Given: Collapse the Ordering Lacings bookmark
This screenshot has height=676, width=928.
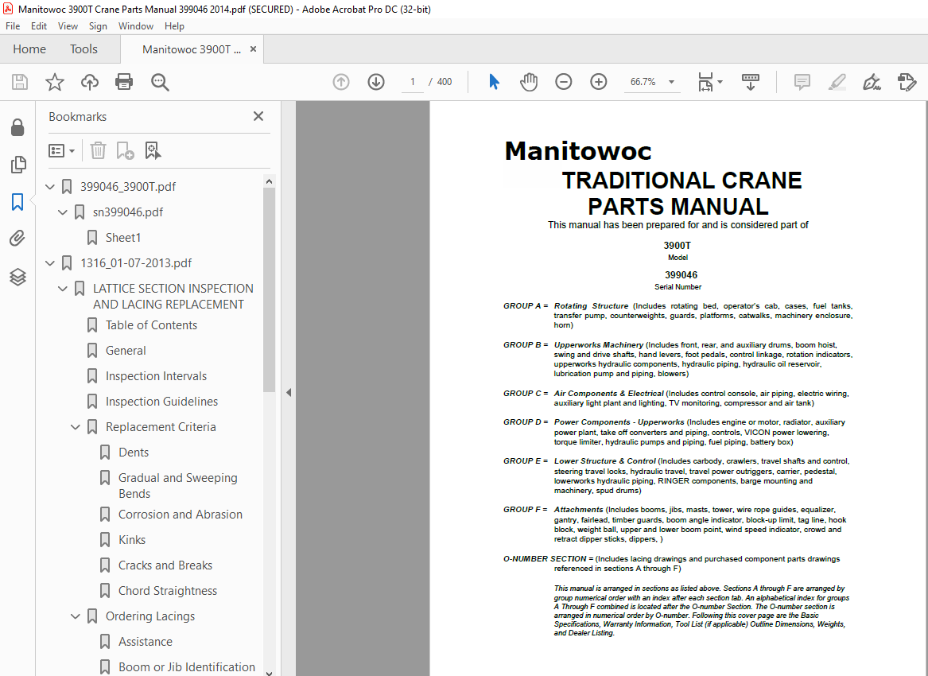Looking at the screenshot, I should pyautogui.click(x=76, y=616).
